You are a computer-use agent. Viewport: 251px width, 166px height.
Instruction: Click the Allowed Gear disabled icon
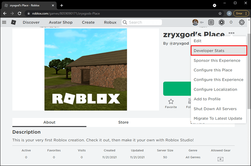point(221,159)
